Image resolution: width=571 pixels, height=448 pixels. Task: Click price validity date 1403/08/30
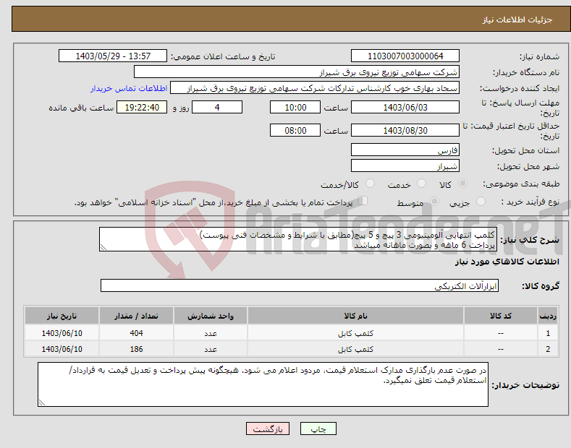pyautogui.click(x=405, y=130)
